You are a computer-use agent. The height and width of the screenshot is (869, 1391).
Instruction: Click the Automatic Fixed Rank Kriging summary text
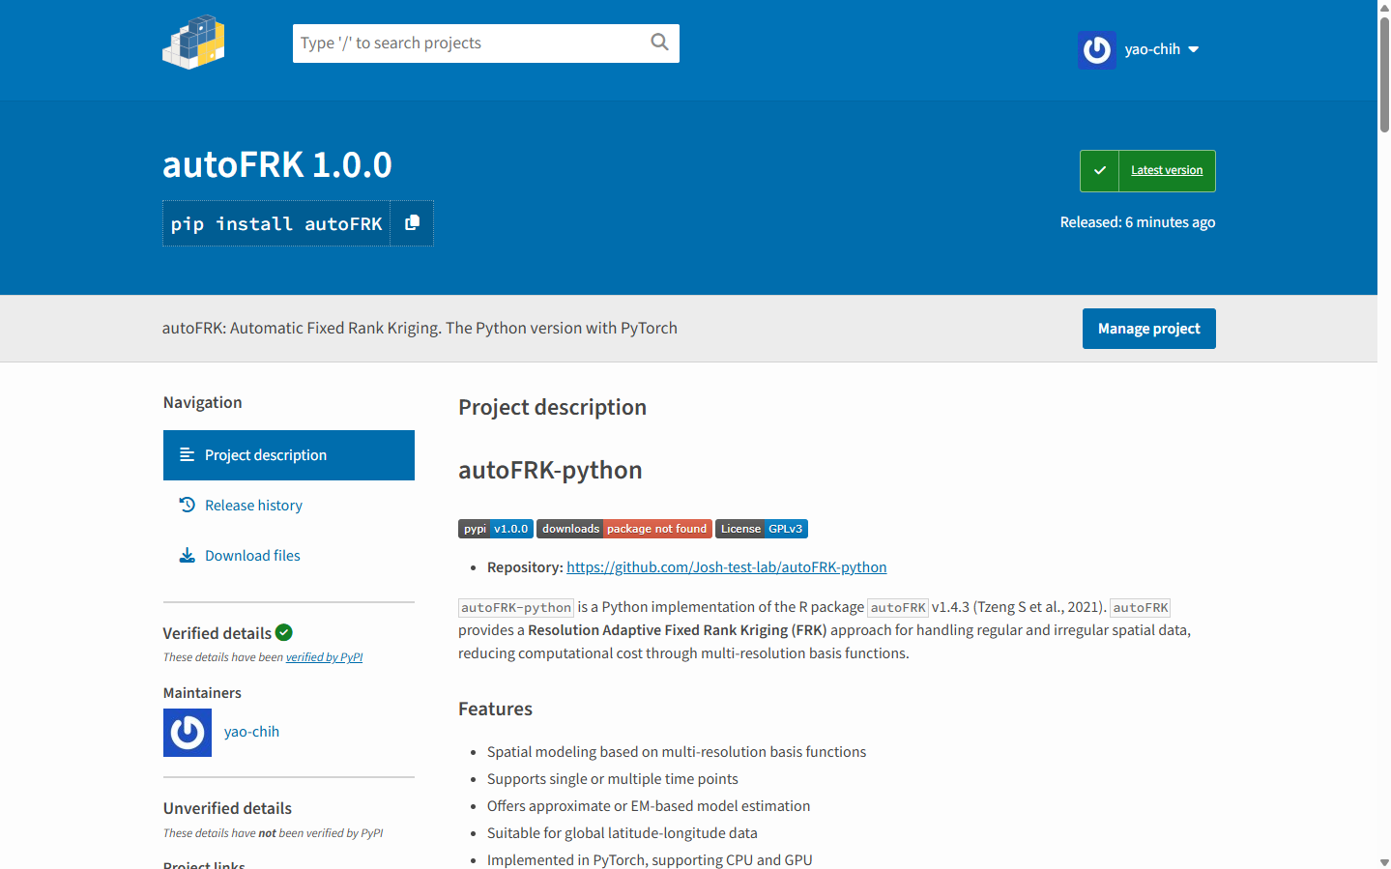[x=420, y=329]
